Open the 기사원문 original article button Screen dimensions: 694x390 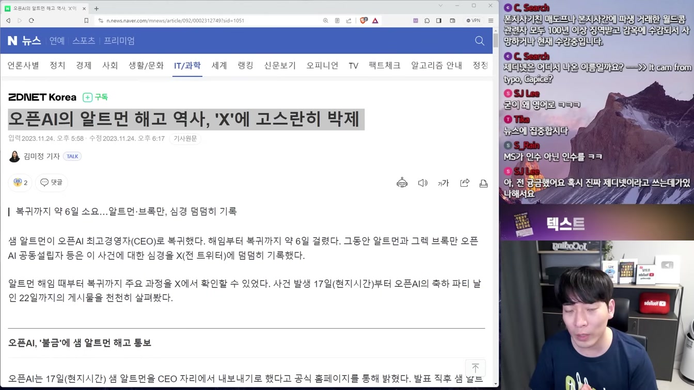pyautogui.click(x=185, y=138)
